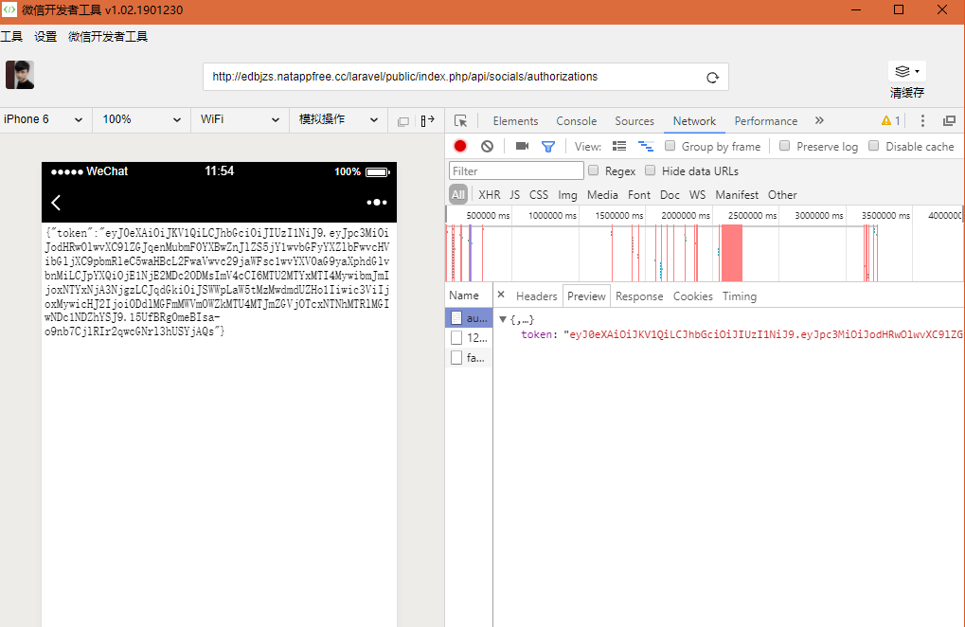Enable the Regex filter checkbox

point(593,170)
